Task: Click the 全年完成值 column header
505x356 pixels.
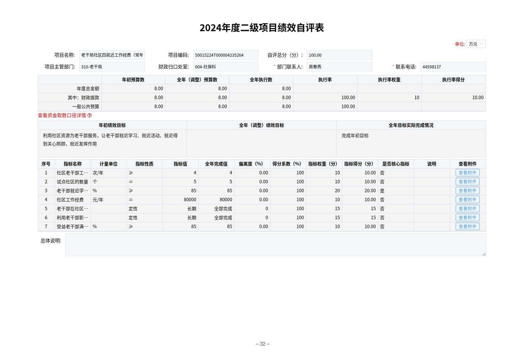Action: pos(216,164)
